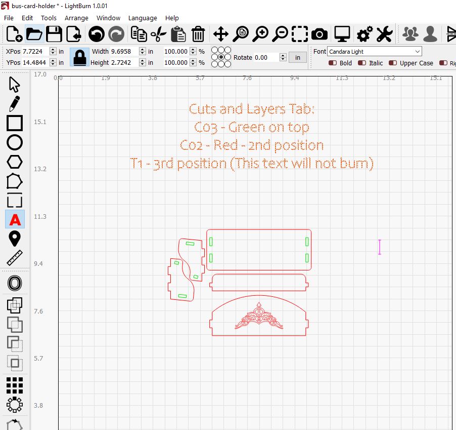Image resolution: width=456 pixels, height=430 pixels.
Task: Select the Polygon hexagon tool
Action: [x=15, y=162]
